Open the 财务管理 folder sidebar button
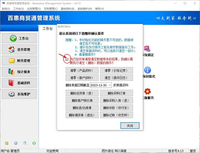 click(19, 61)
